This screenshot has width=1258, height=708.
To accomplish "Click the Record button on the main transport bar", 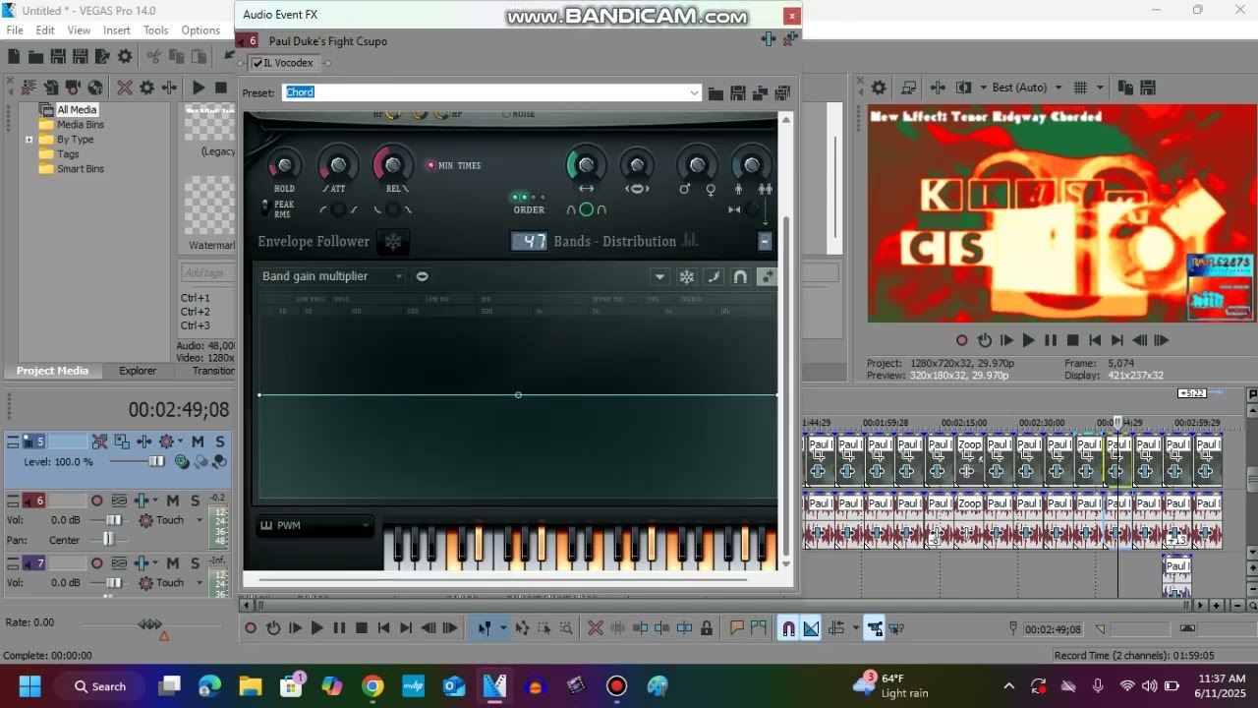I will (251, 628).
